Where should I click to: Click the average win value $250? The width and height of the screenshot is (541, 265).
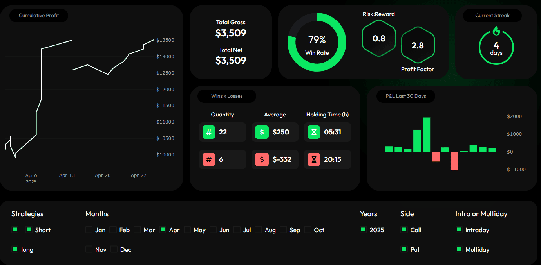coord(281,132)
